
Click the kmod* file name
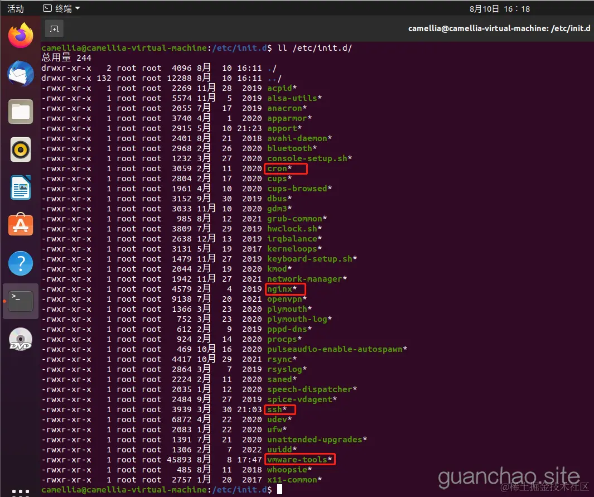coord(279,269)
